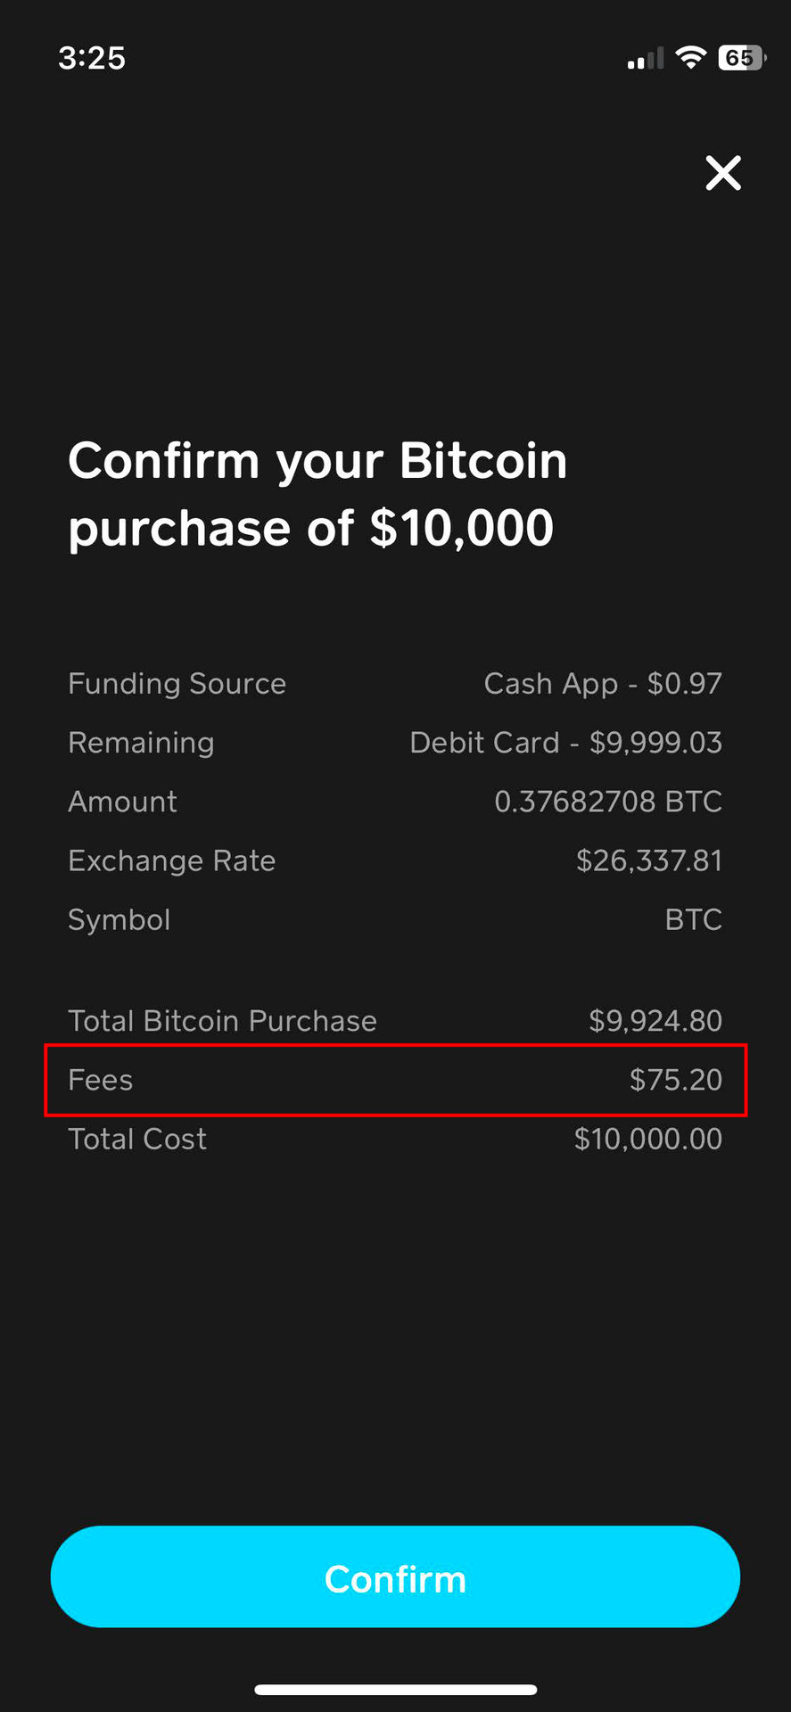This screenshot has height=1712, width=791.
Task: Tap the $10,000.00 Total Cost value
Action: 647,1140
